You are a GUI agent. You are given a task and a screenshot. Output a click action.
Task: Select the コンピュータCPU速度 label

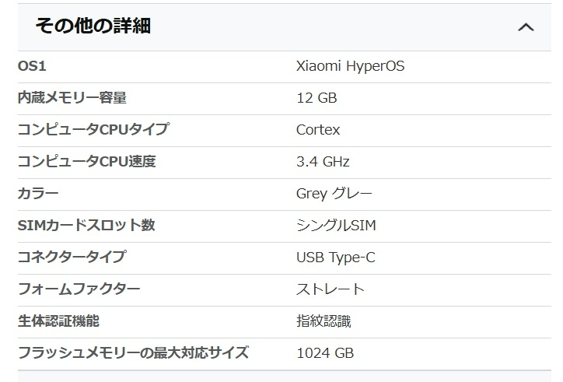(87, 161)
